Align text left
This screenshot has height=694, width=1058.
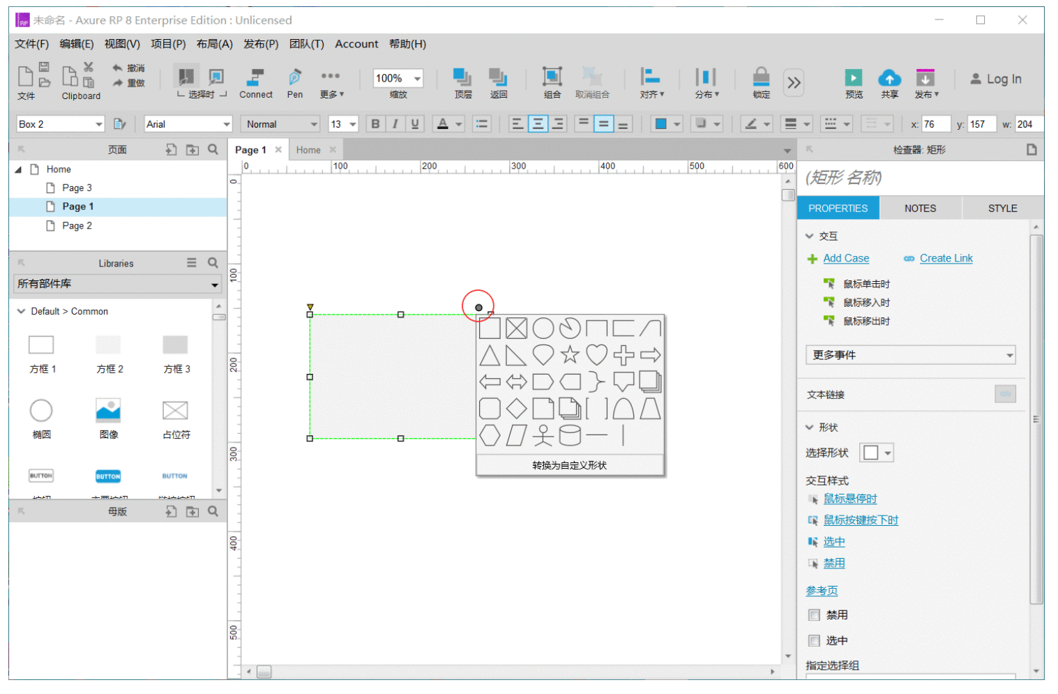click(517, 124)
